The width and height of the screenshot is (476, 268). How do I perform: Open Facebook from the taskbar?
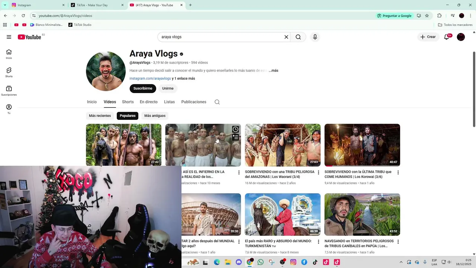[x=304, y=262]
